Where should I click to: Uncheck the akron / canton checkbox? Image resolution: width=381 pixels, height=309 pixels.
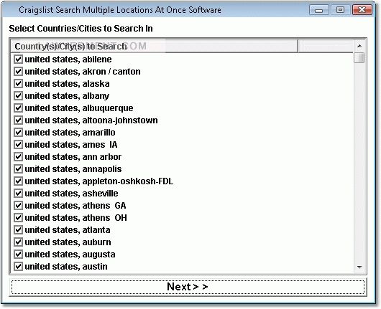point(18,71)
